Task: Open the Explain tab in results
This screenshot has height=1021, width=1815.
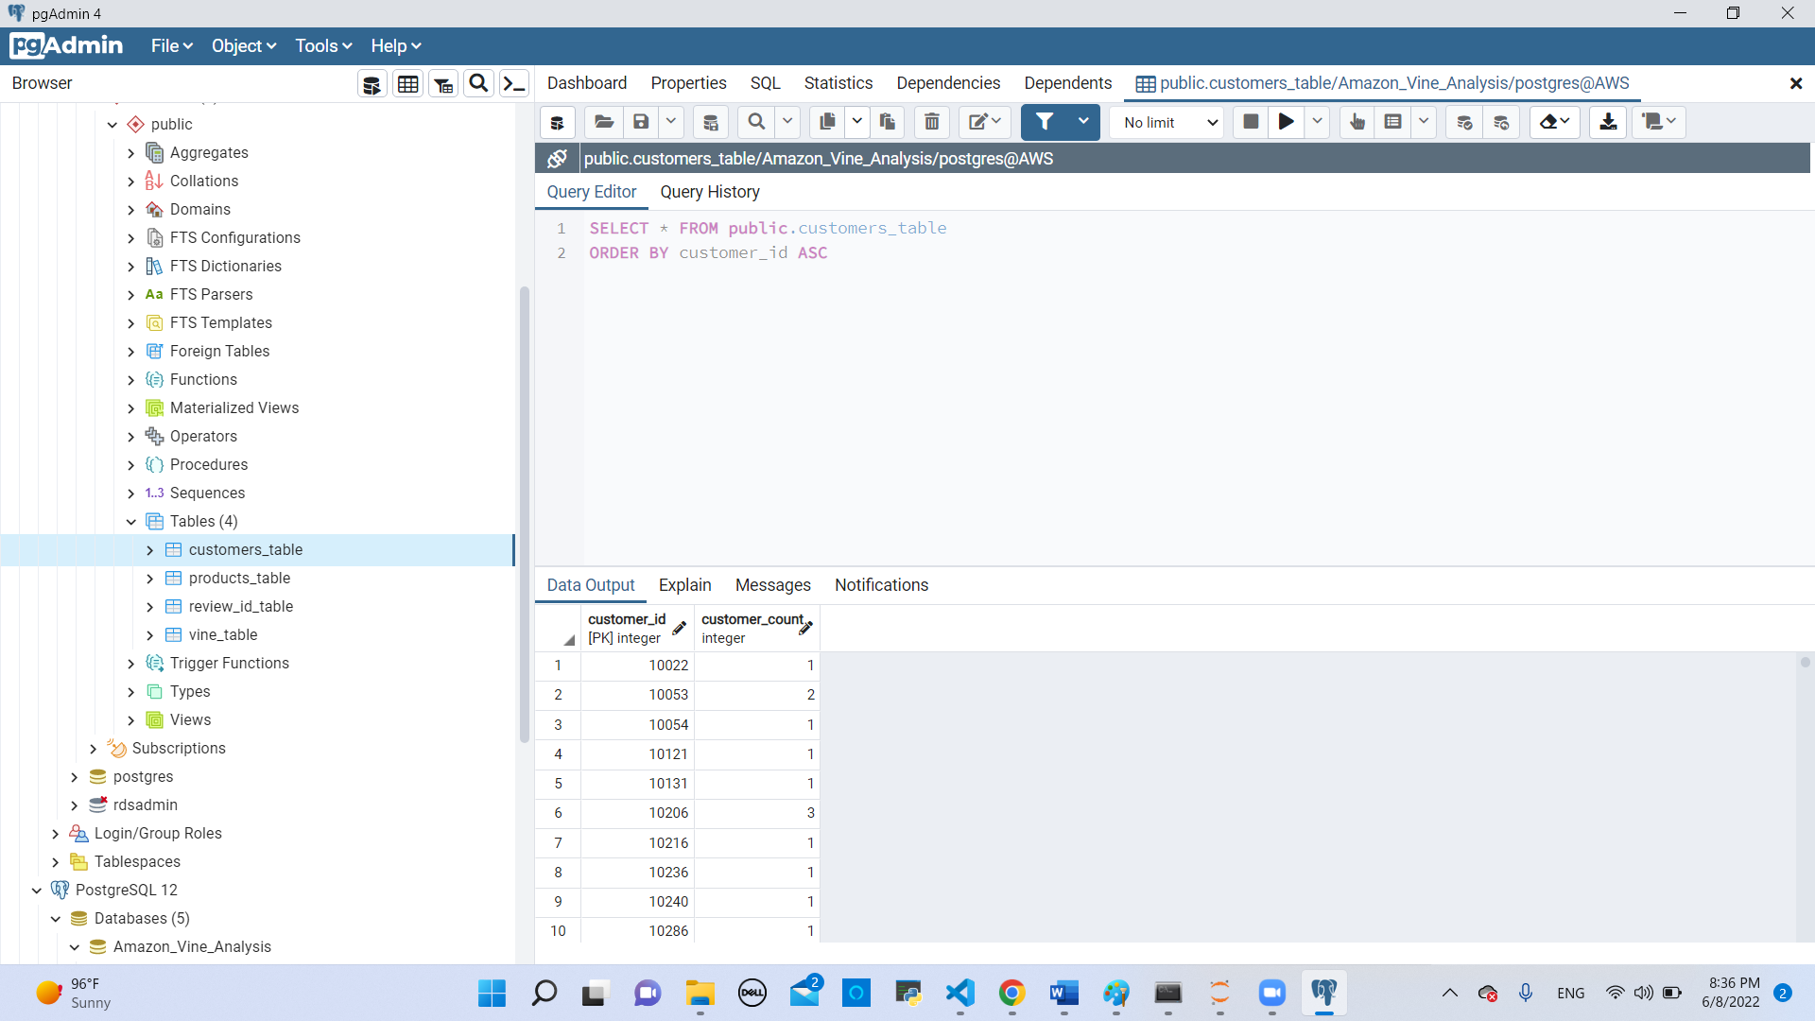Action: (x=684, y=585)
